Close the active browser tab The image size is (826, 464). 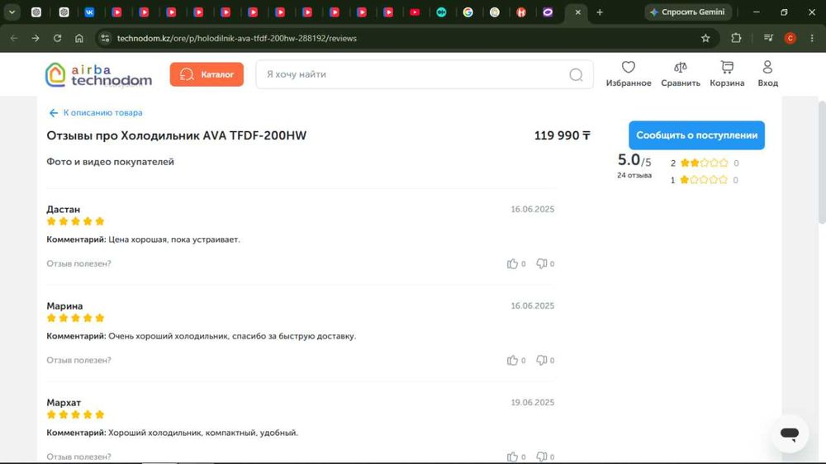(x=578, y=12)
